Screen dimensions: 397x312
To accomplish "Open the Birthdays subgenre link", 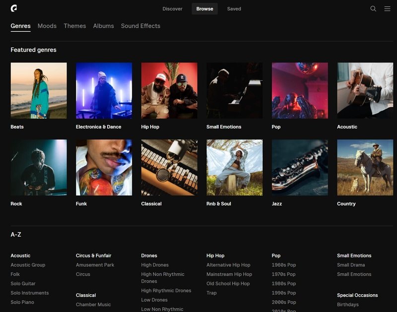I will (348, 305).
